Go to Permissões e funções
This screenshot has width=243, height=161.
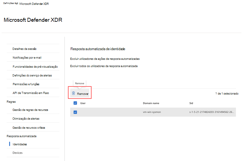click(26, 84)
